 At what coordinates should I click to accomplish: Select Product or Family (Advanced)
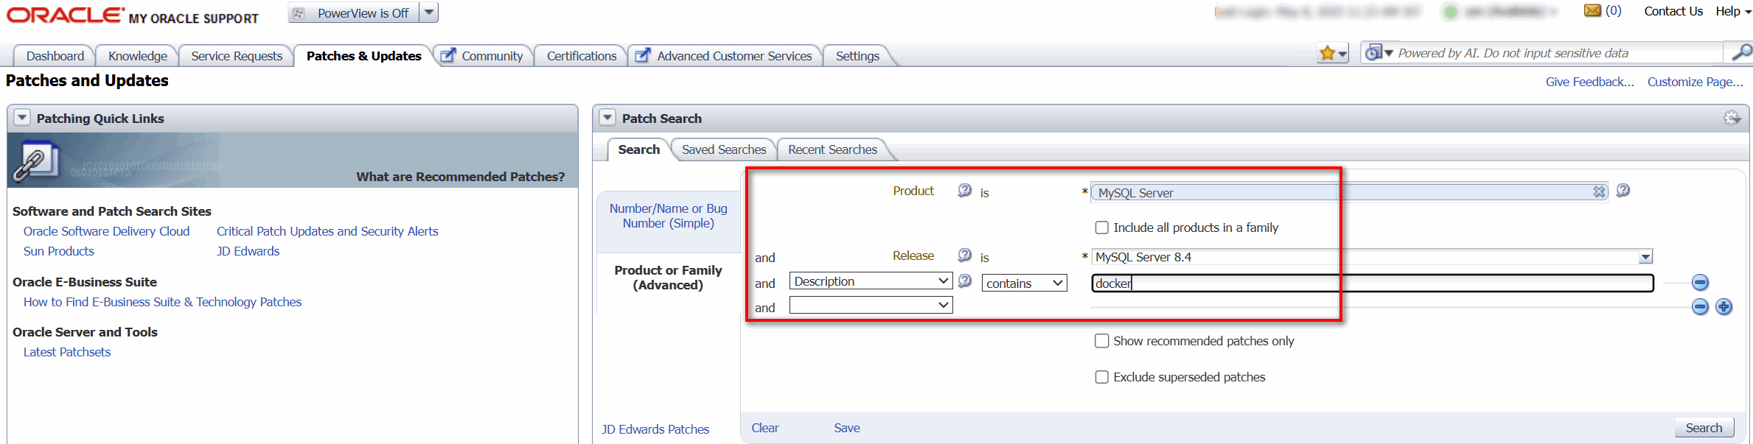[x=669, y=278]
